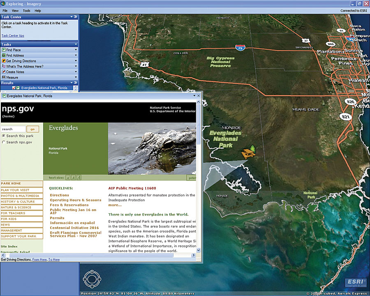370x296 pixels.
Task: Click the picnic table marker on map
Action: [248, 152]
